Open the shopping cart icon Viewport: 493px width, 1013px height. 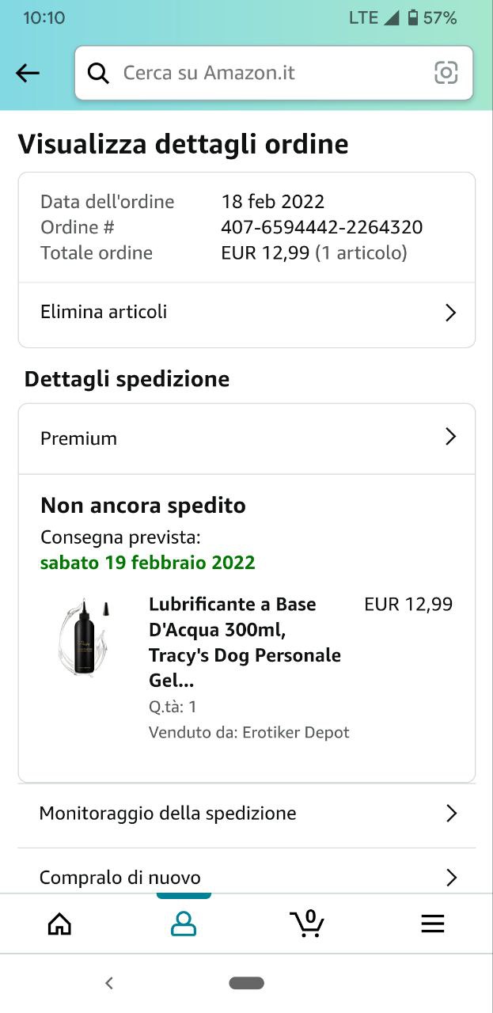[307, 924]
